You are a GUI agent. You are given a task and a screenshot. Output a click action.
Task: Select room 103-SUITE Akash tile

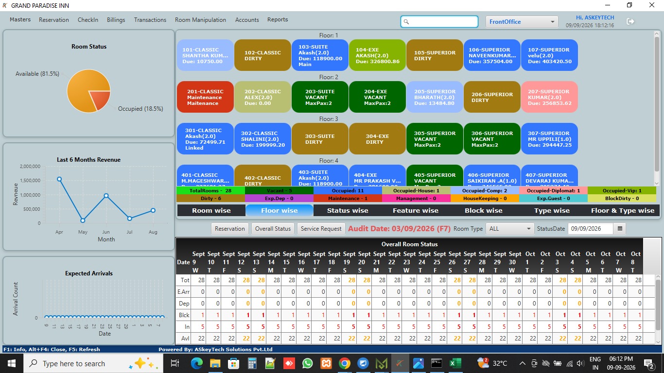click(320, 55)
